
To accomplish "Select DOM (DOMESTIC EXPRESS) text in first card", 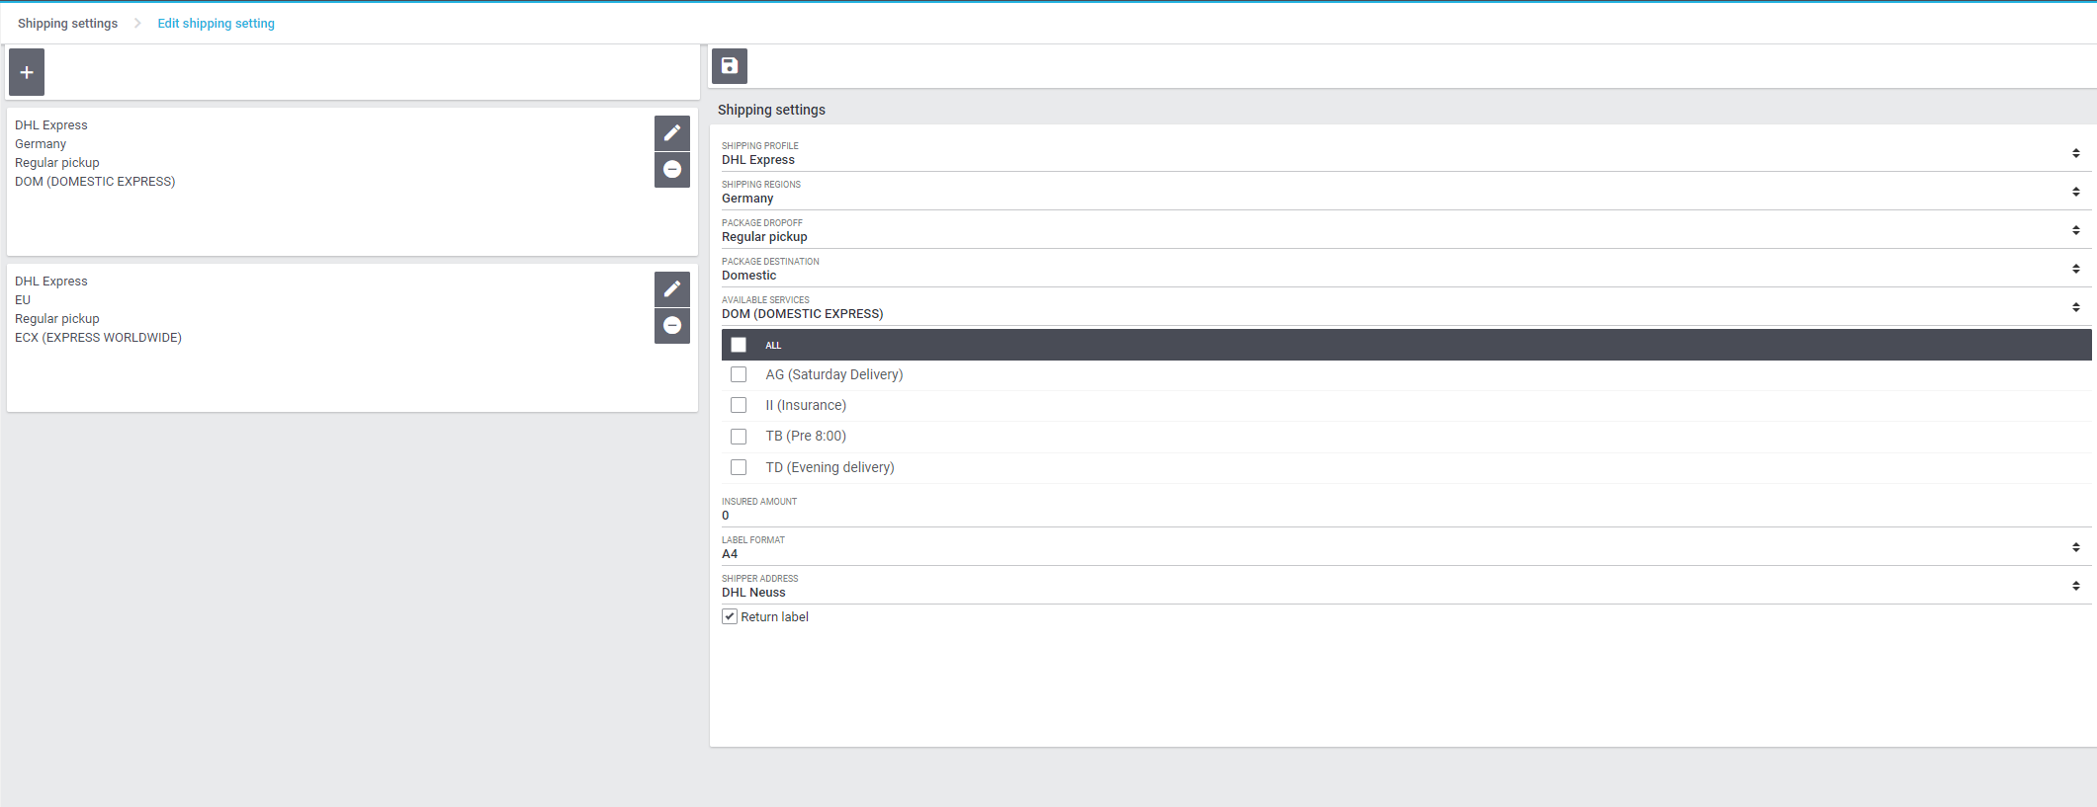I will [95, 182].
